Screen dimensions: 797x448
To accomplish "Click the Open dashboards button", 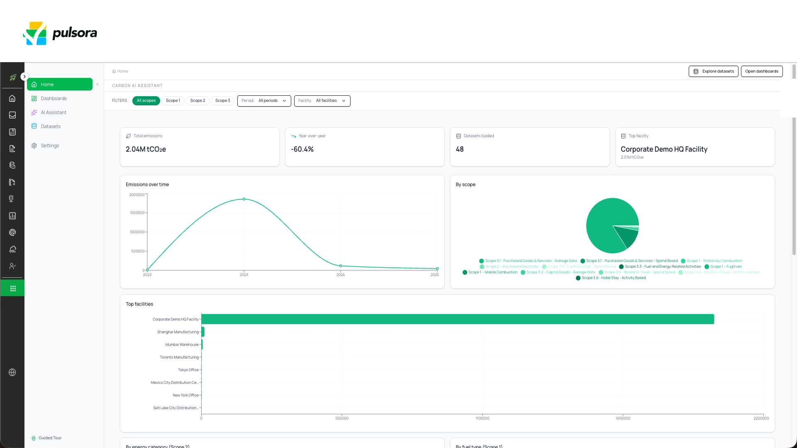I will point(762,71).
